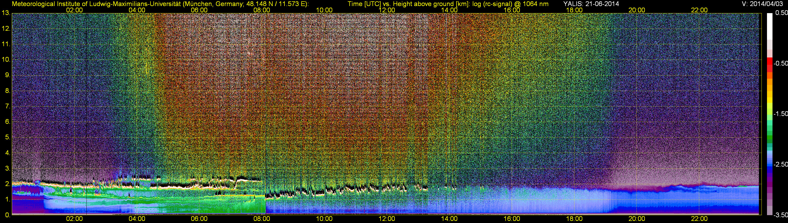Screen dimensions: 788x223
Task: Click the 02:00 label on the top time axis
Action: 74,10
